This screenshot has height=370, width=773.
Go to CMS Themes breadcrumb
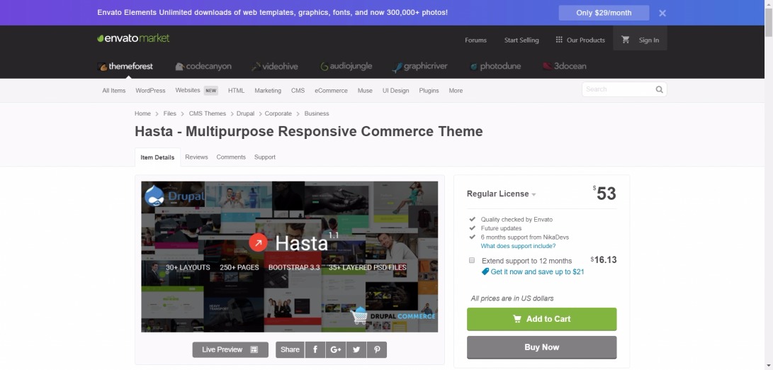[x=207, y=113]
